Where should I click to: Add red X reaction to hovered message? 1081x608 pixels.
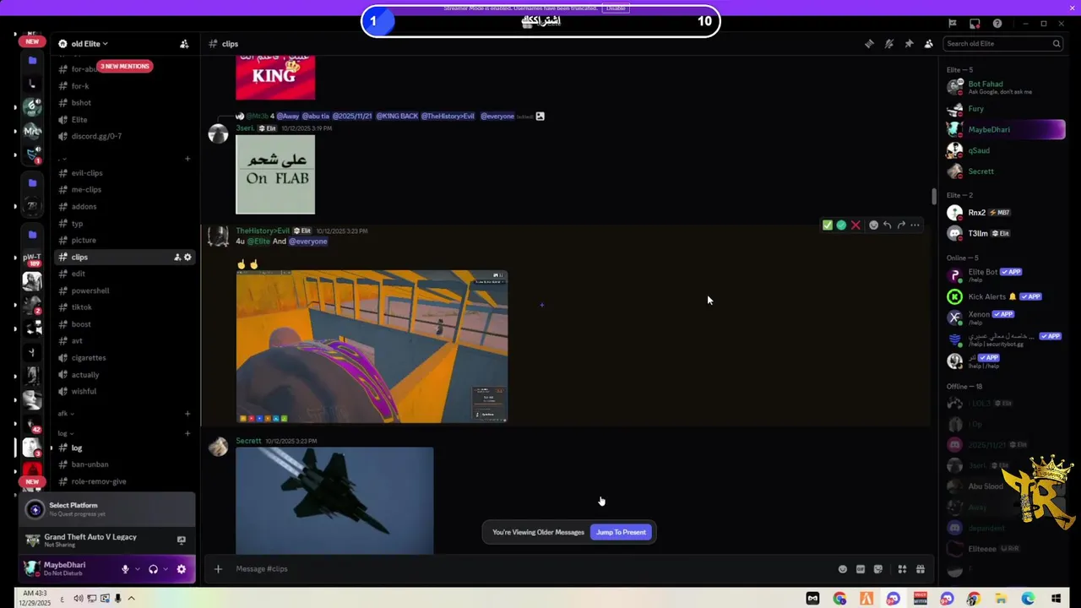pos(856,225)
